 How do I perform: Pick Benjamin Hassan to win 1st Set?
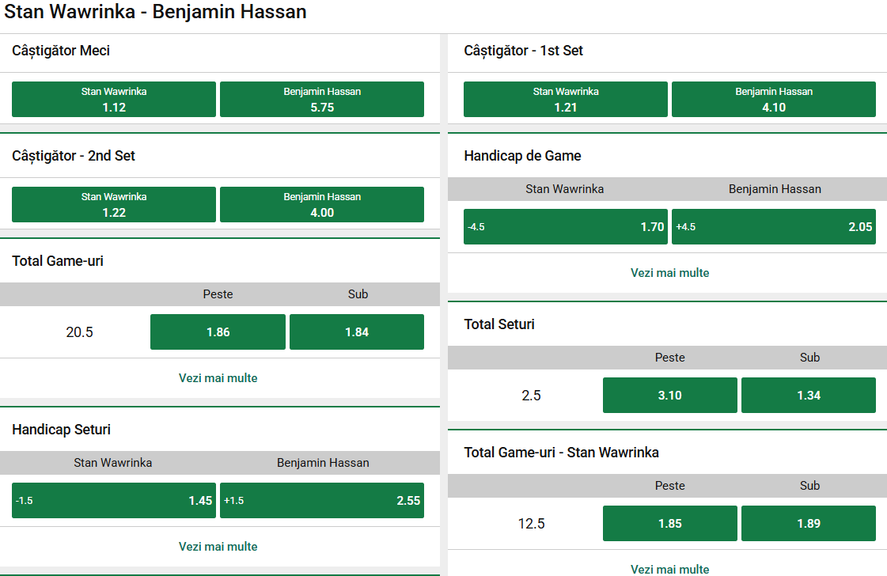[x=773, y=99]
